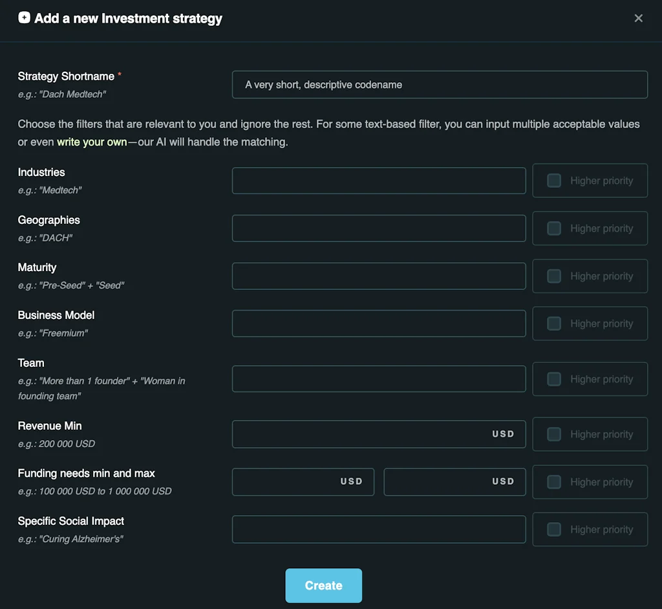Close the Add Investment strategy dialog

tap(638, 18)
